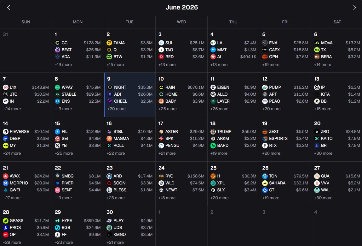Click the PENGU token icon on June 17
The width and height of the screenshot is (362, 246).
click(161, 145)
